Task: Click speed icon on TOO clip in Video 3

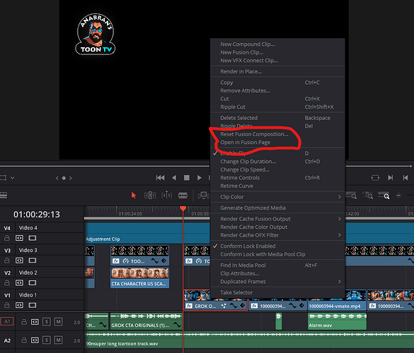Action: (126, 261)
